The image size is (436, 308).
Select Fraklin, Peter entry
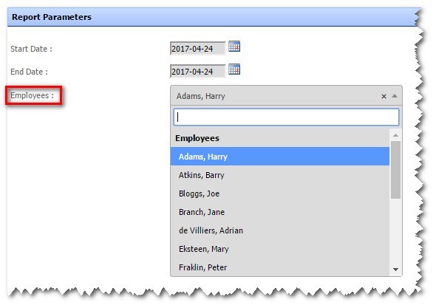(280, 267)
